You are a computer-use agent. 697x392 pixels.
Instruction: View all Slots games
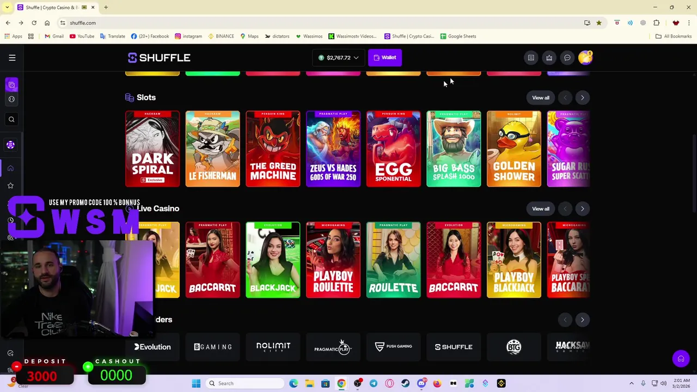[541, 97]
